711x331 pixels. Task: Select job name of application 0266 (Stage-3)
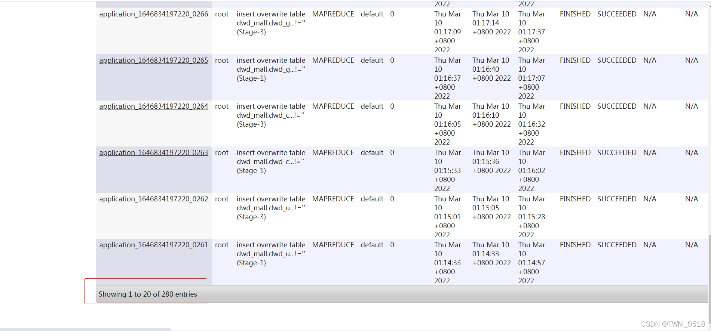271,23
